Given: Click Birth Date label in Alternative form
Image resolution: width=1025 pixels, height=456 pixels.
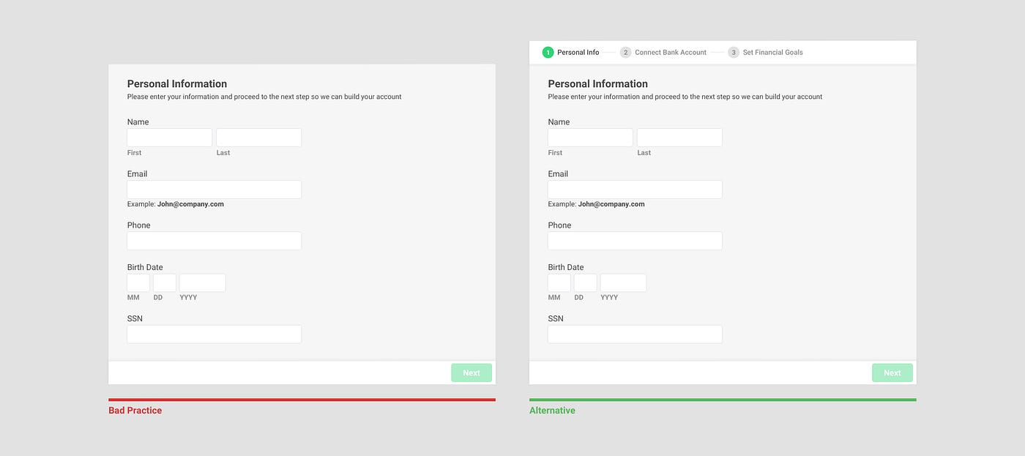Looking at the screenshot, I should click(x=566, y=267).
